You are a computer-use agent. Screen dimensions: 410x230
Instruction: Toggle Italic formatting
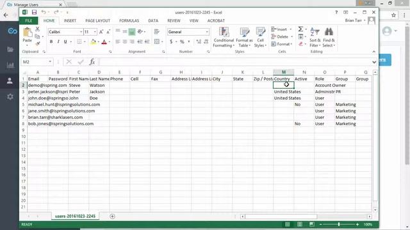click(58, 42)
